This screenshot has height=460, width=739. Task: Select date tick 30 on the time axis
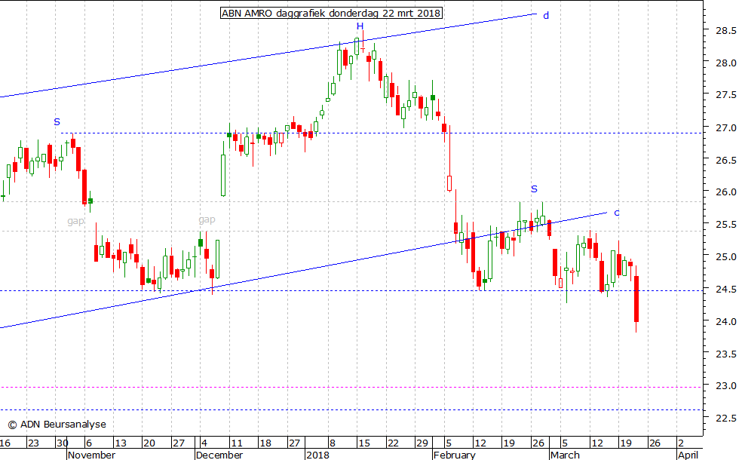pyautogui.click(x=62, y=443)
